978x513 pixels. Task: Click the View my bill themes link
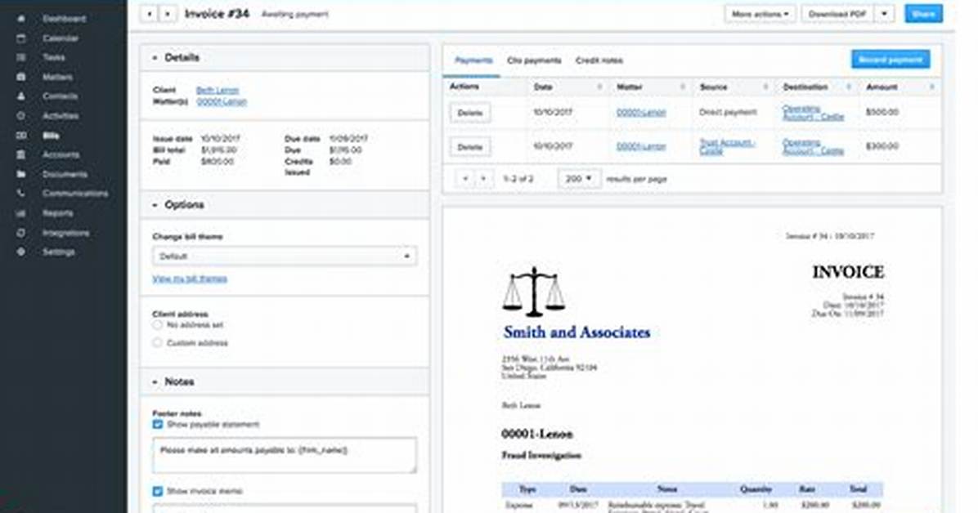click(x=190, y=279)
